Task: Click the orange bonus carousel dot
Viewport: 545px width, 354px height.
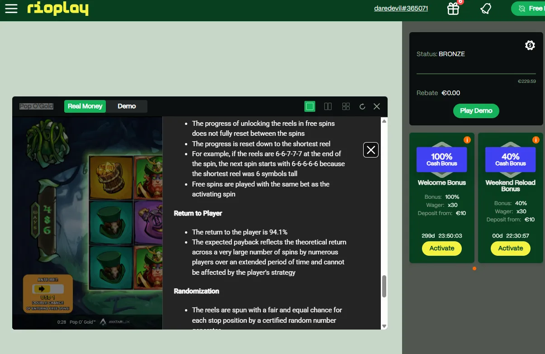Action: (x=474, y=268)
